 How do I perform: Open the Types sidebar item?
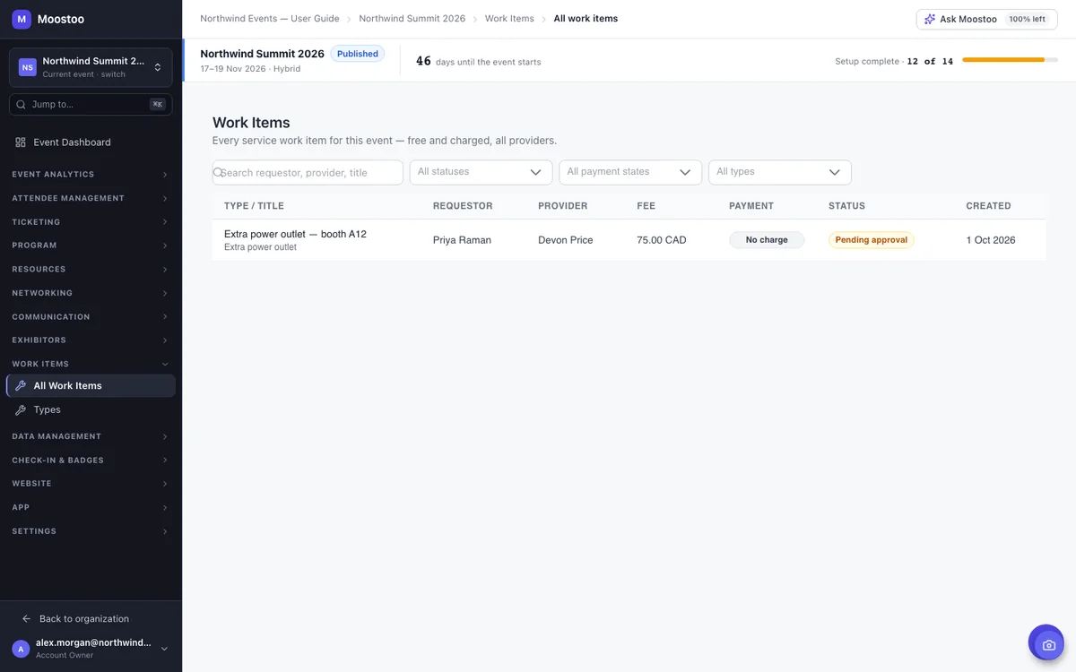pos(91,409)
